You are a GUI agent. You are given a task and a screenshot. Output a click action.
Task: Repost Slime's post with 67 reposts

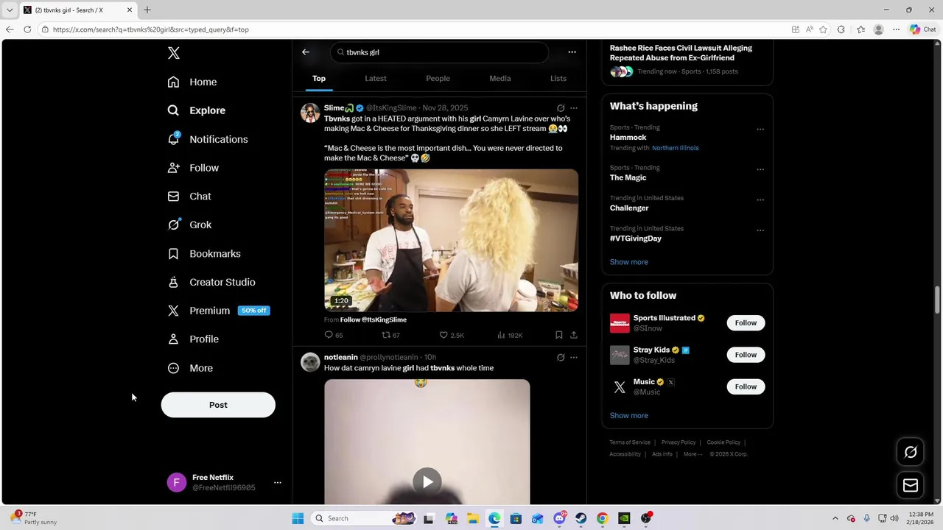point(390,335)
